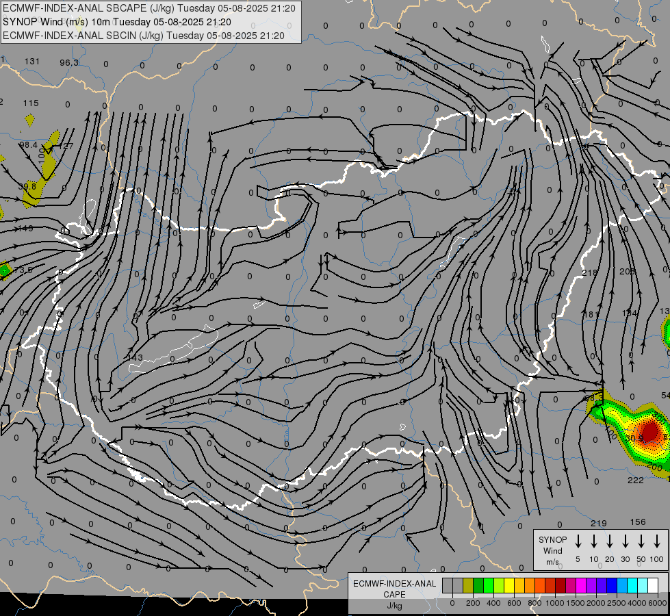Click the 30 m/s wind arrow in legend
670x616 pixels.
[625, 541]
